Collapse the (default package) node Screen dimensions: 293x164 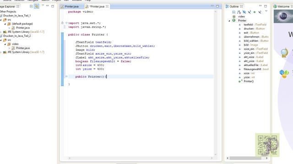5,24
